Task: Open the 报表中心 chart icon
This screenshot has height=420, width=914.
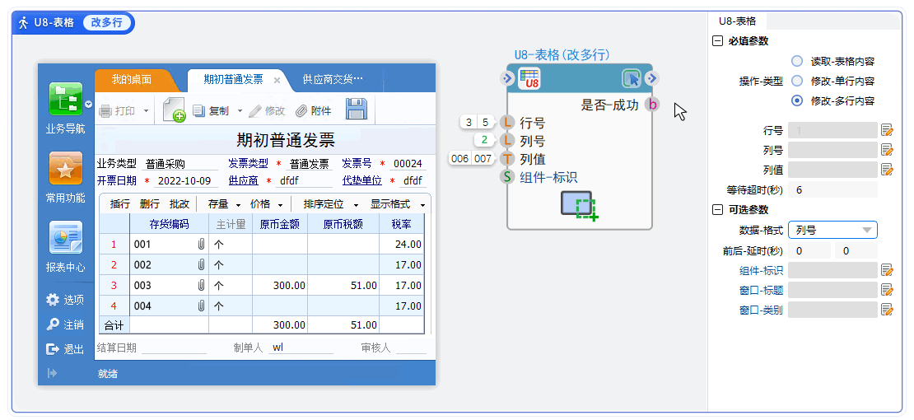Action: click(66, 237)
